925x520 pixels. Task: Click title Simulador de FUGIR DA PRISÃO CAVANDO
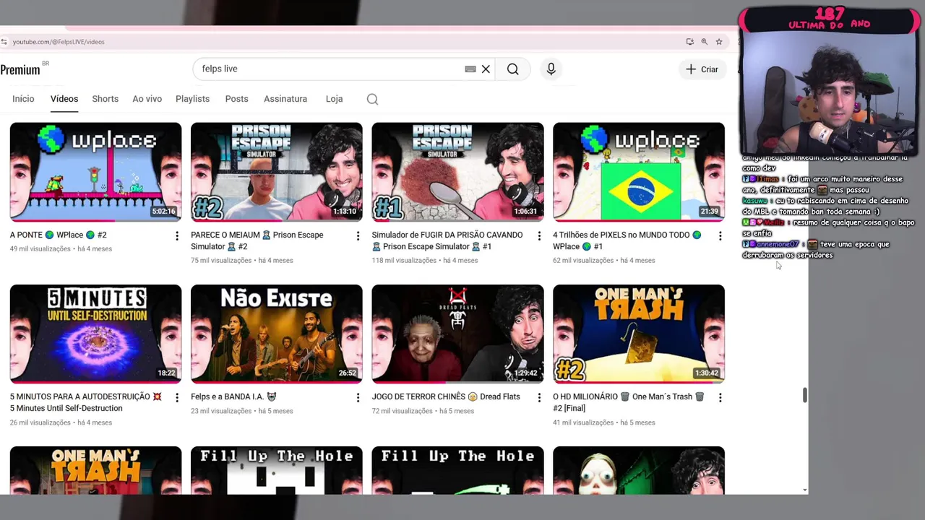tap(447, 240)
